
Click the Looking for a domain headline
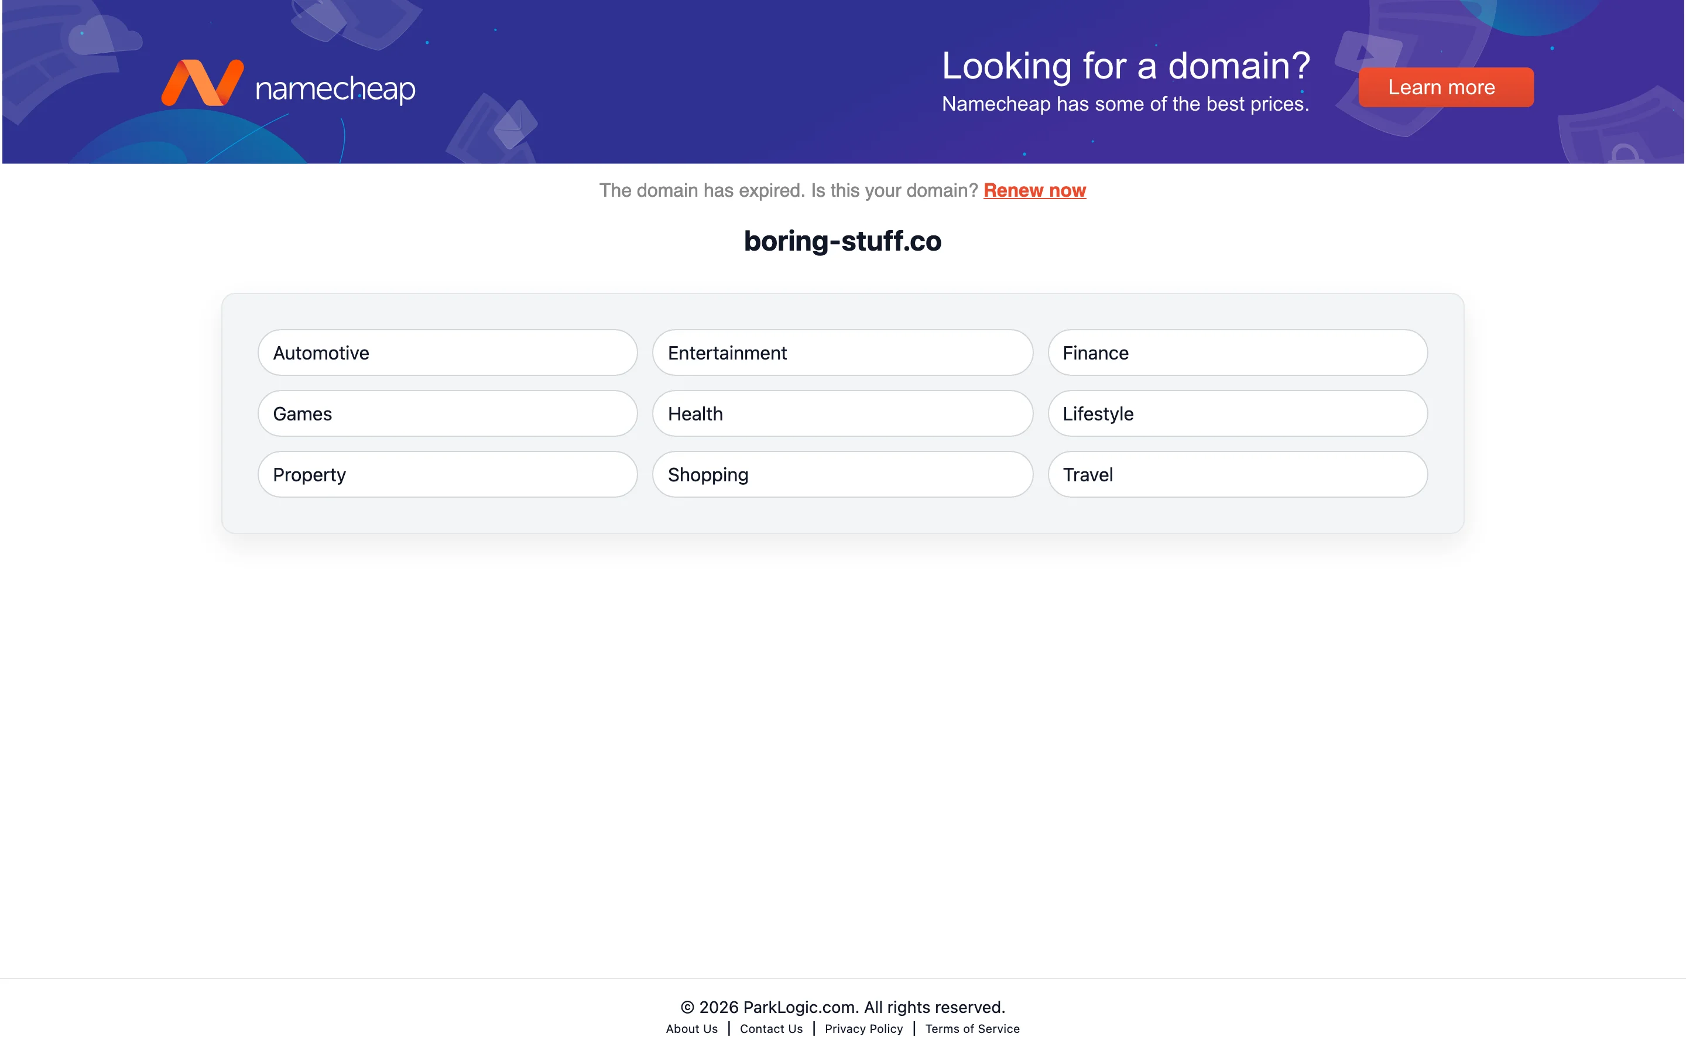(x=1125, y=66)
